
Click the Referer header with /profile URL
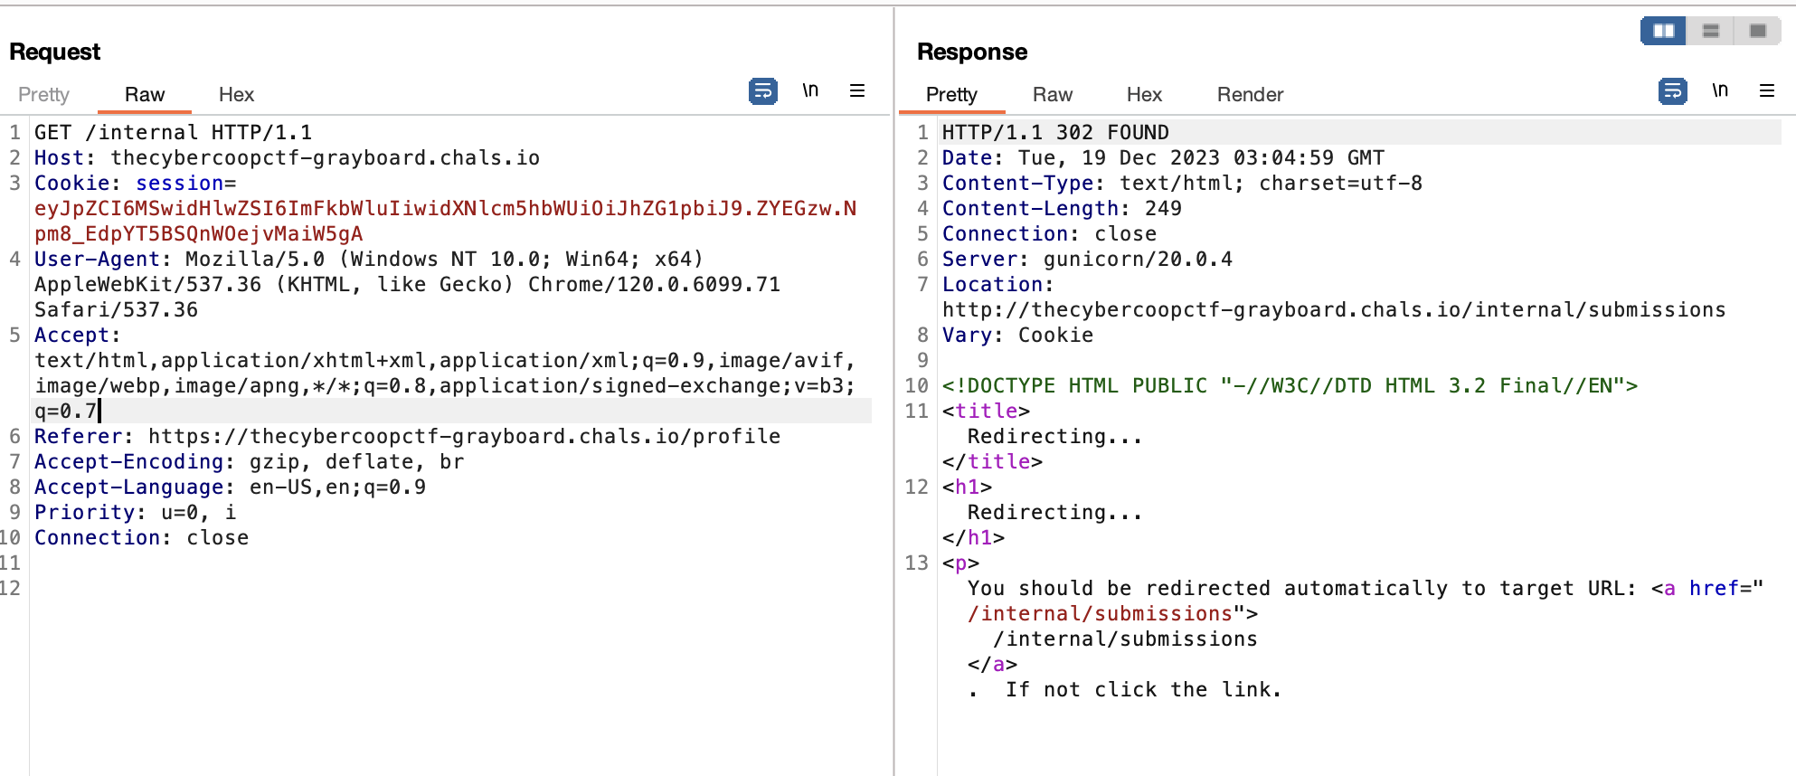407,436
